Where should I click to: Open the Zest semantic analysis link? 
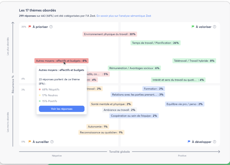click(x=124, y=16)
